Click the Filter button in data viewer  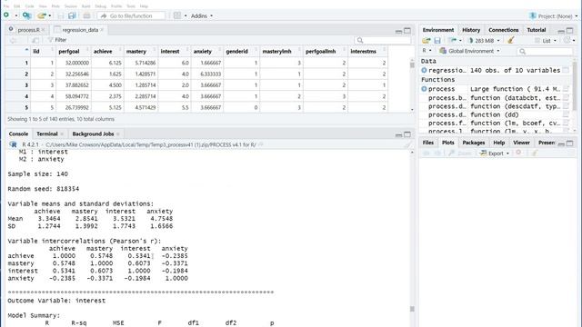[x=57, y=40]
